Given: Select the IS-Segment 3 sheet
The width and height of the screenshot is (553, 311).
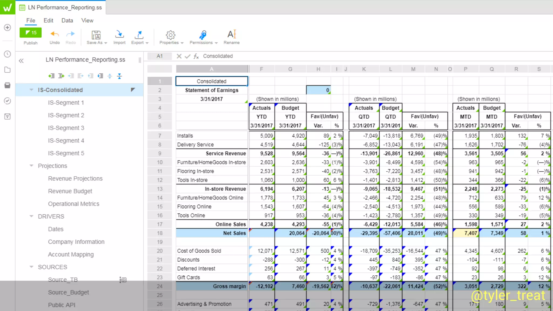Looking at the screenshot, I should point(66,128).
